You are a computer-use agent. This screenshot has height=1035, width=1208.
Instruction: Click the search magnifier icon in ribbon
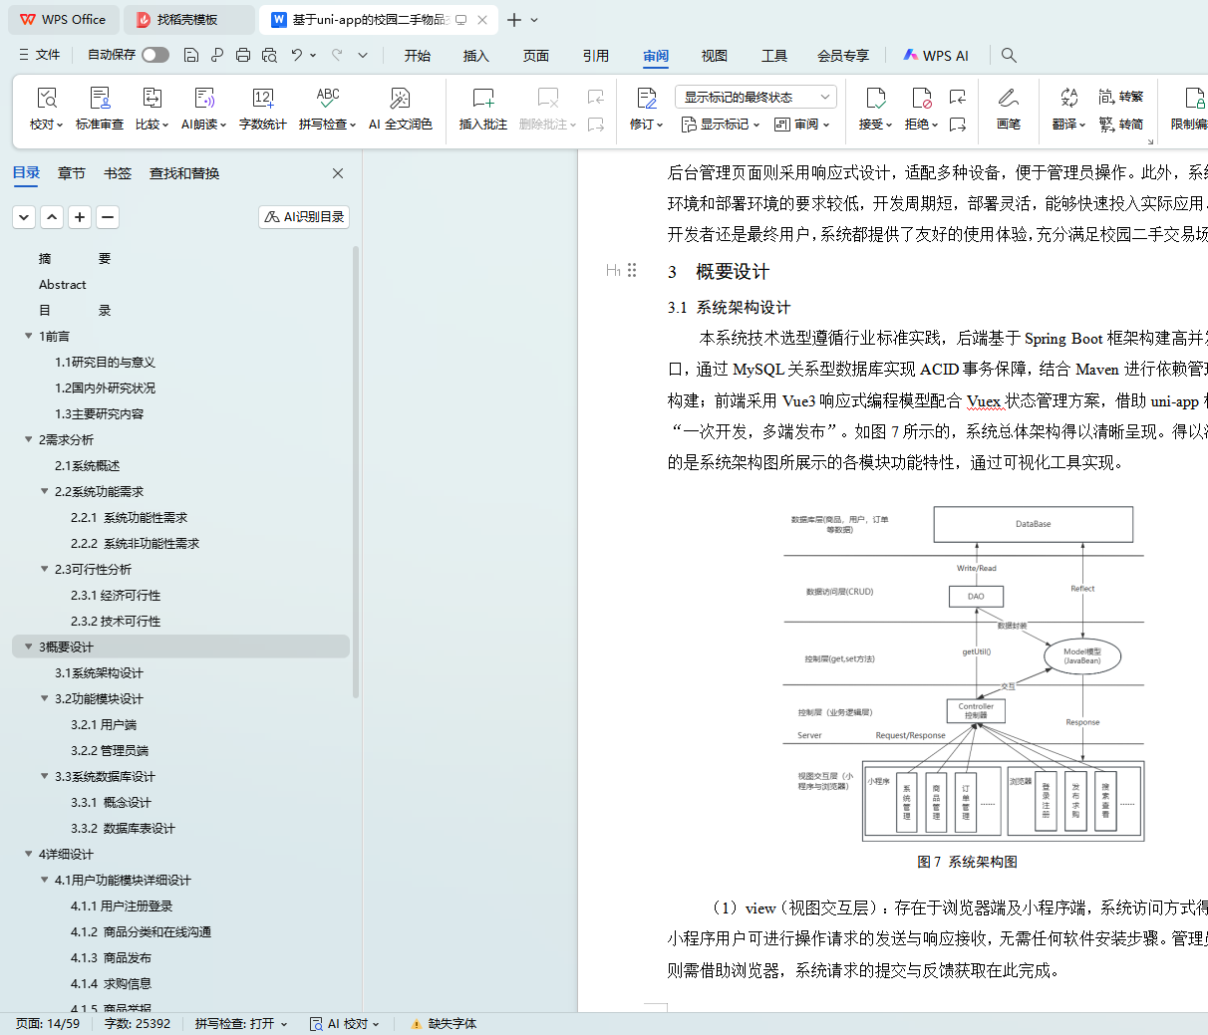pyautogui.click(x=1009, y=55)
